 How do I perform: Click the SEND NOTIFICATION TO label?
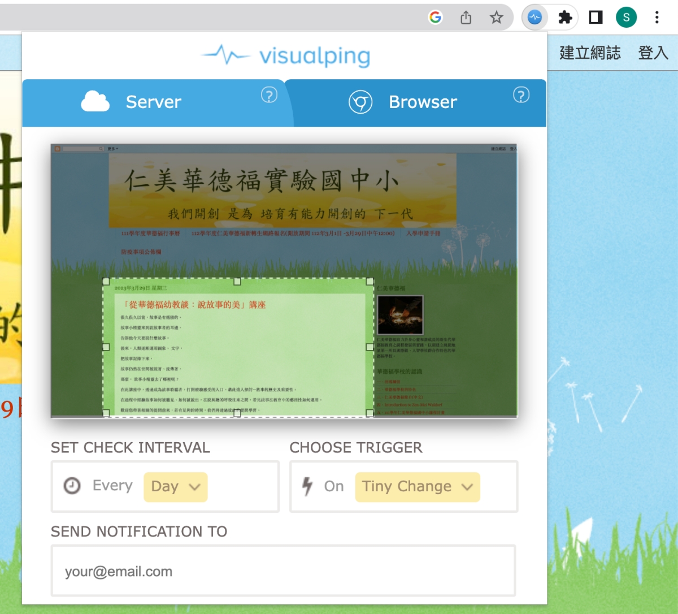139,531
